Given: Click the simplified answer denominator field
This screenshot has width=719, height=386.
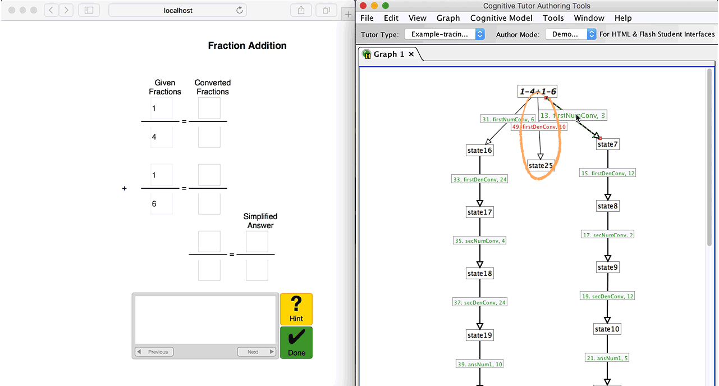Looking at the screenshot, I should pyautogui.click(x=257, y=270).
